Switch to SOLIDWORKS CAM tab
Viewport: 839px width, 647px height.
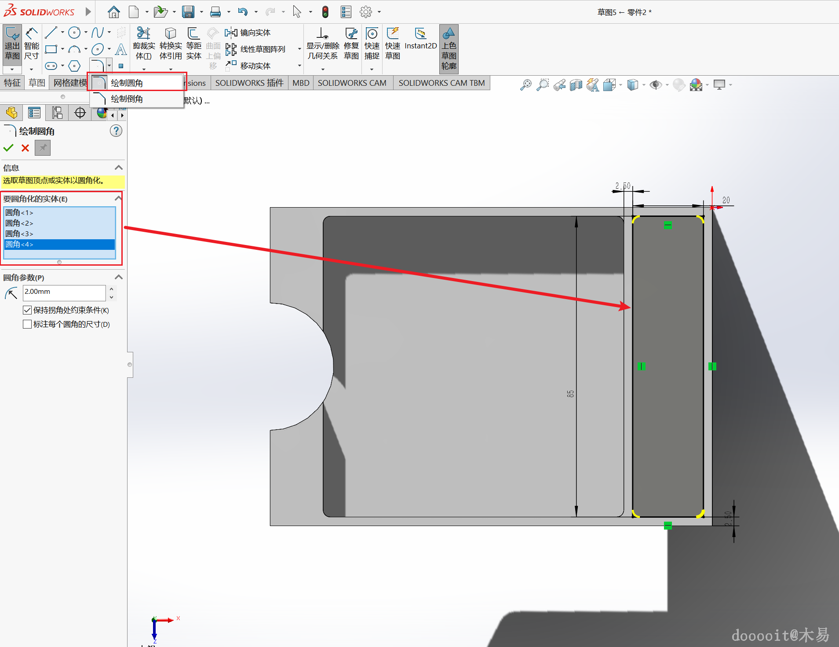click(x=352, y=83)
